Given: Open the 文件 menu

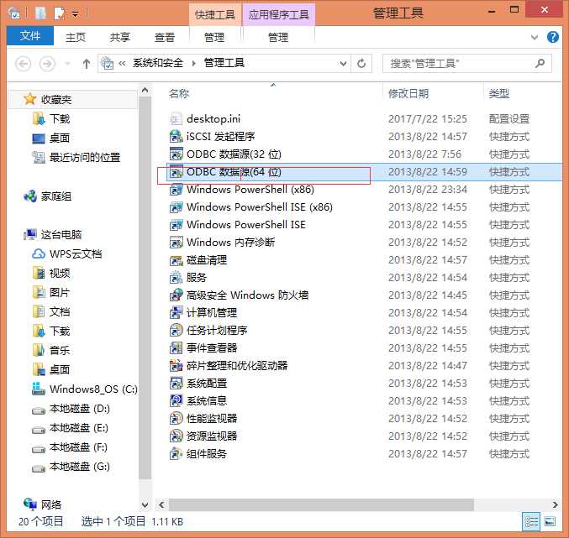Looking at the screenshot, I should tap(30, 36).
